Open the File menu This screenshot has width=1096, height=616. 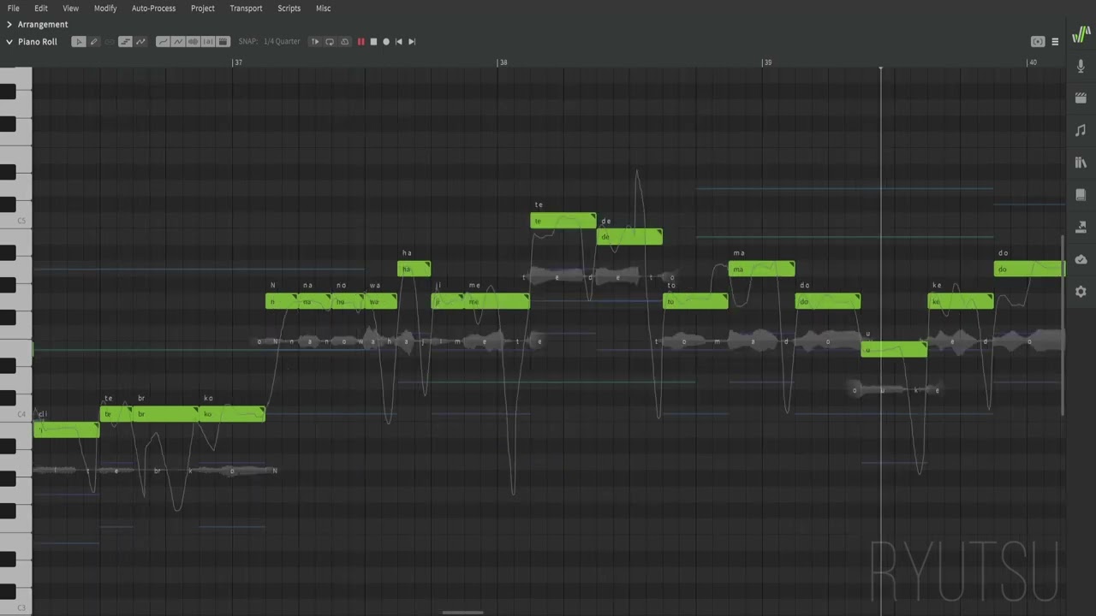(x=14, y=8)
